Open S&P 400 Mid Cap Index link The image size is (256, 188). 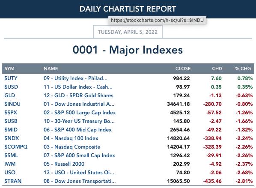[x=77, y=130]
